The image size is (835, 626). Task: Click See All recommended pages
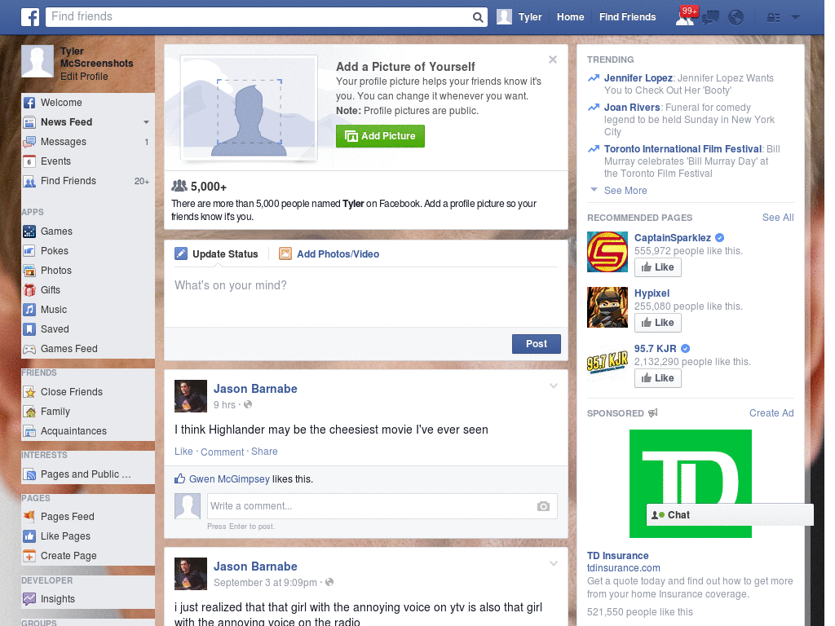pos(777,217)
